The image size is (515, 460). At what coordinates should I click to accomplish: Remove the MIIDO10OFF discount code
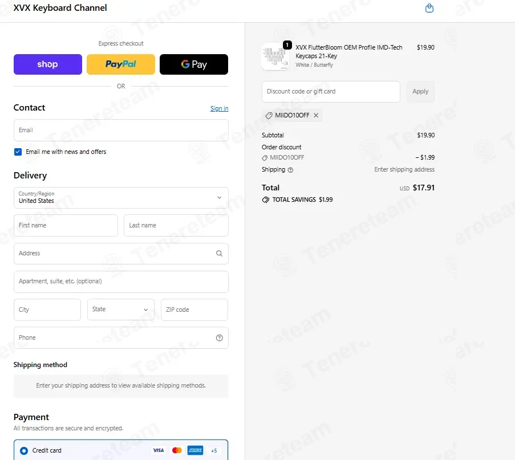pyautogui.click(x=316, y=115)
